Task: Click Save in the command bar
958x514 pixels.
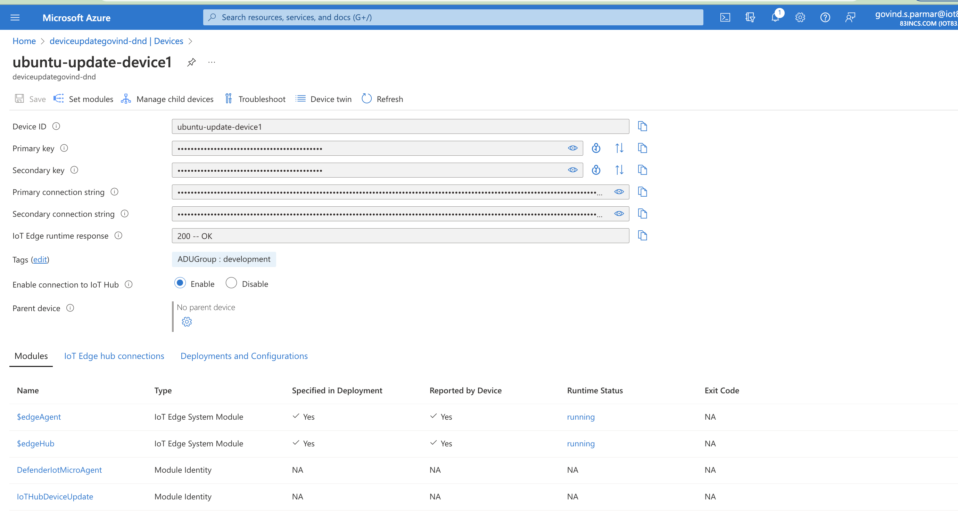Action: point(30,99)
